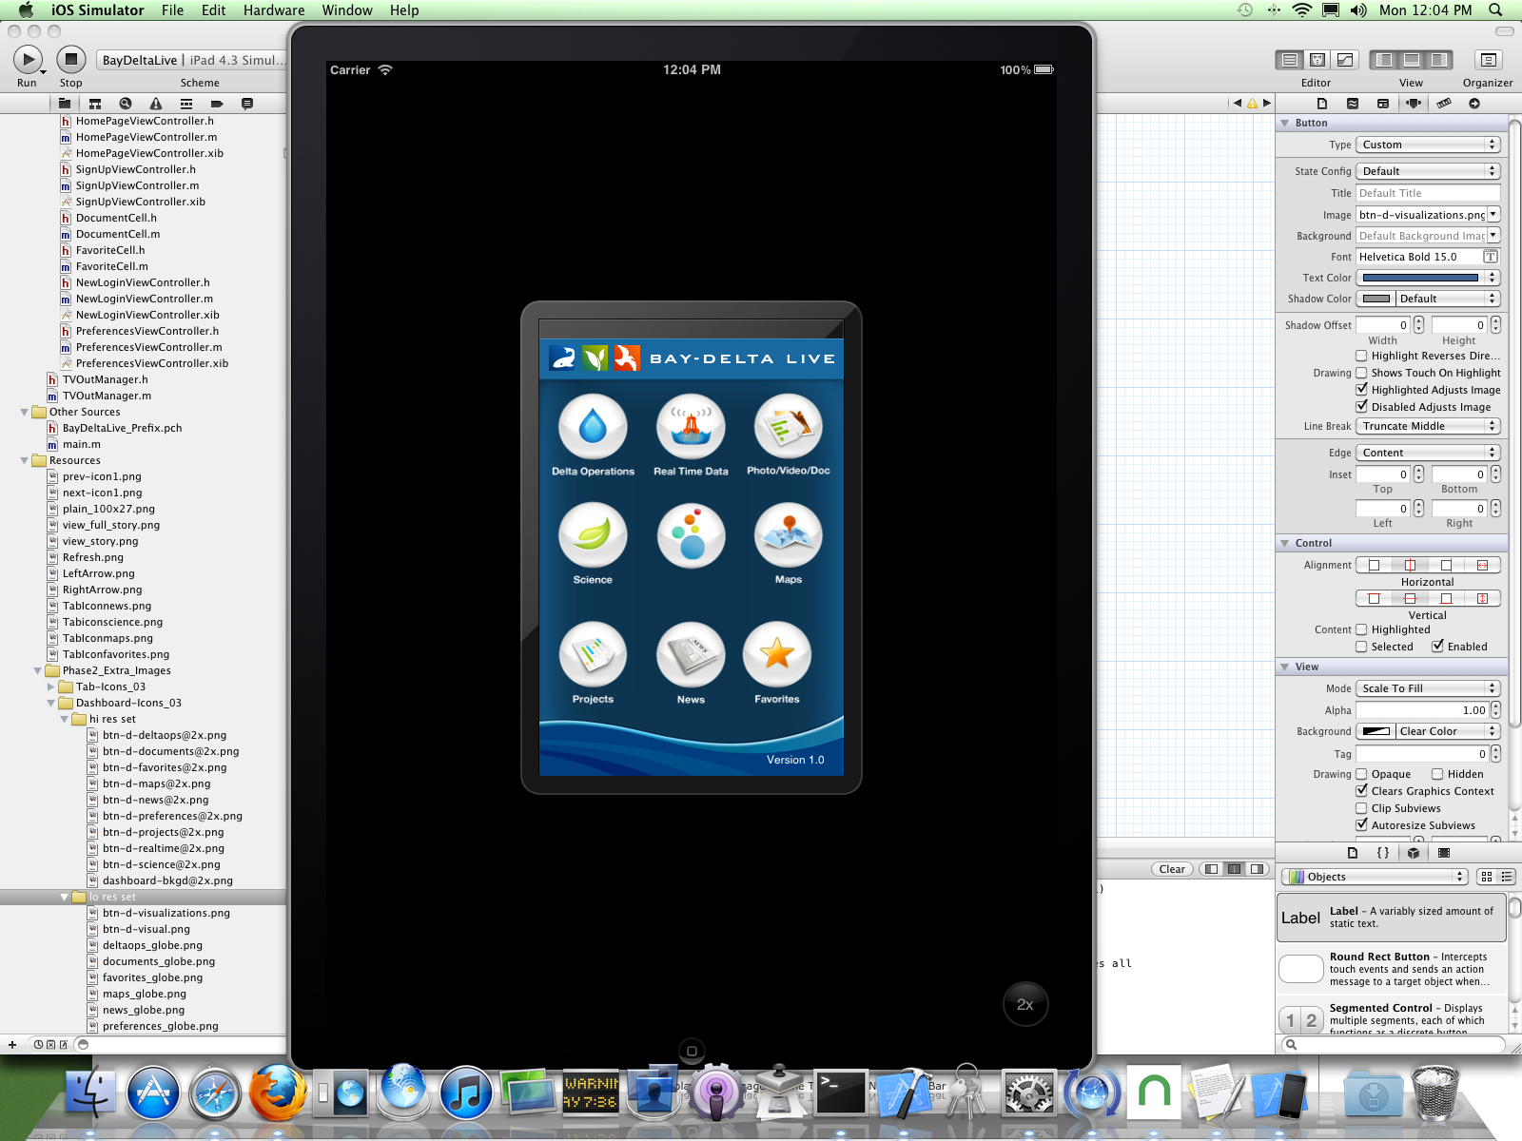Show the Size inspector ruler icon
Screen dimensions: 1522x1141
1444,104
